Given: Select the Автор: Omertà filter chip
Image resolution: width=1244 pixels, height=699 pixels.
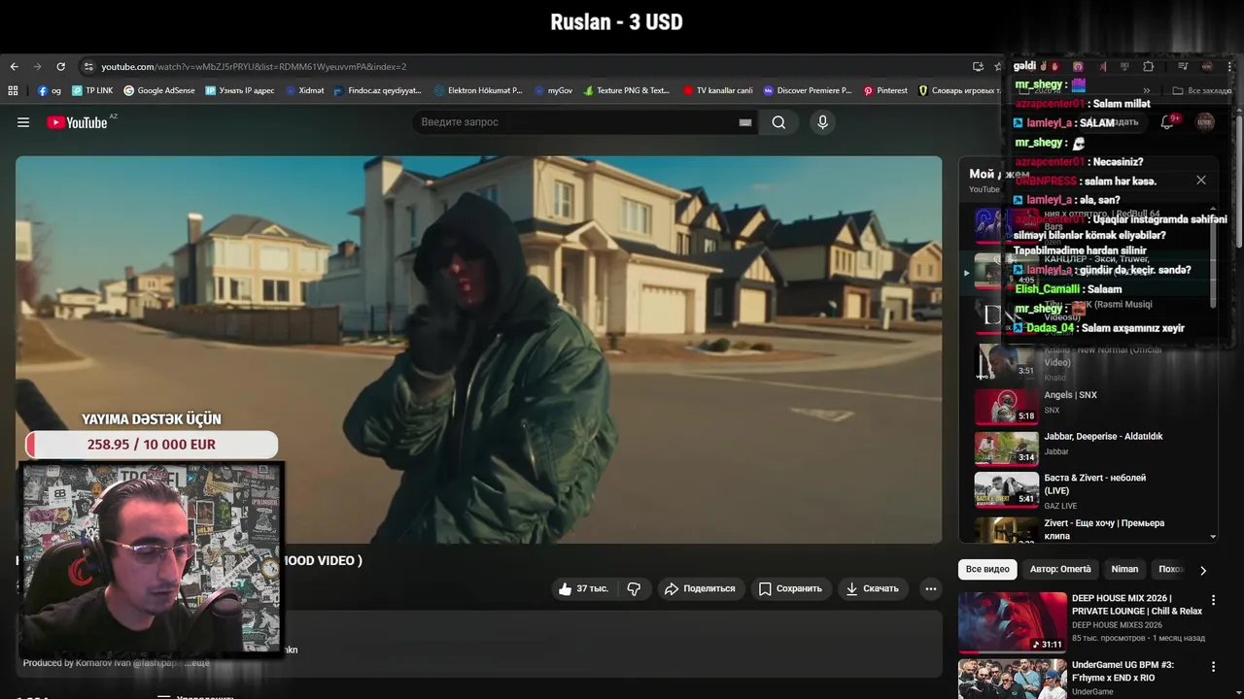Looking at the screenshot, I should [1060, 569].
